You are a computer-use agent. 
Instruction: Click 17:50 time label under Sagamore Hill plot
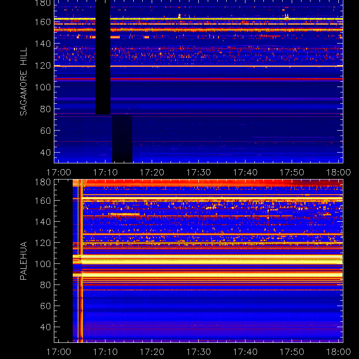click(x=292, y=172)
